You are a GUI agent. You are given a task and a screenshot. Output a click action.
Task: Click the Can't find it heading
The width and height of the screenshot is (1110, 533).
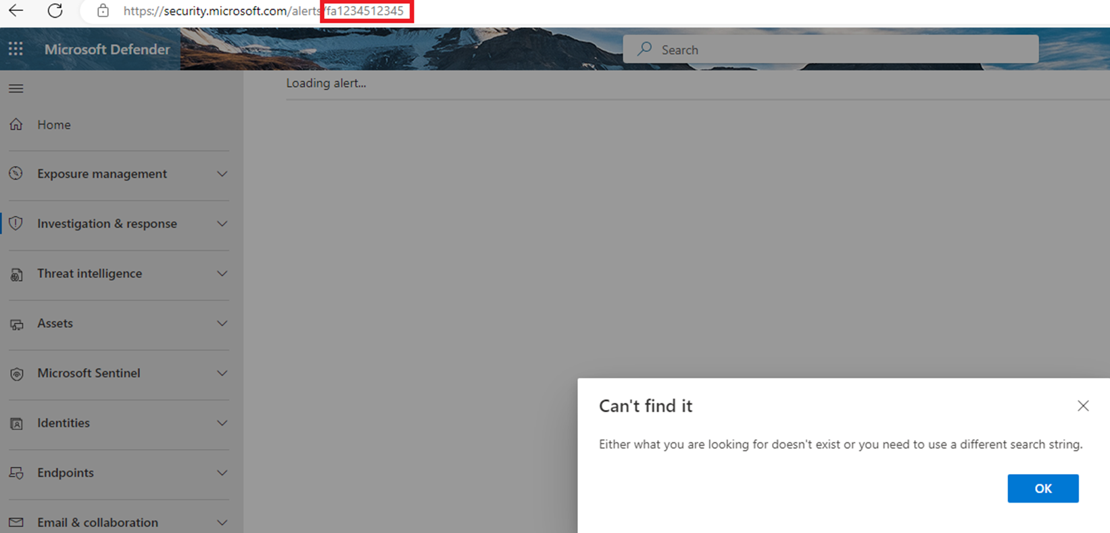646,406
